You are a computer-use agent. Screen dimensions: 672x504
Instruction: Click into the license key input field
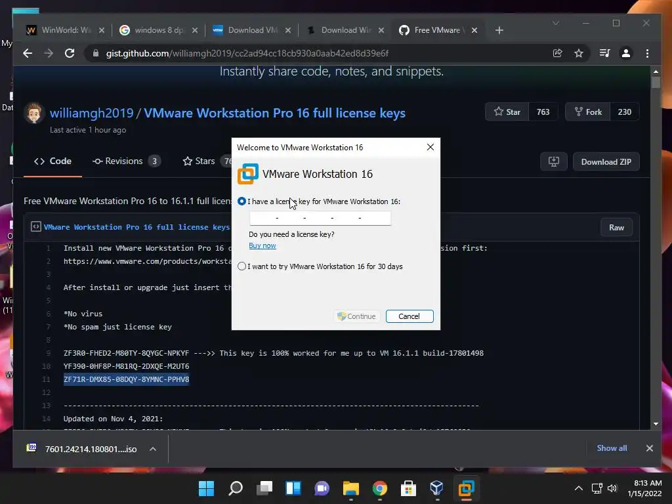pyautogui.click(x=320, y=218)
